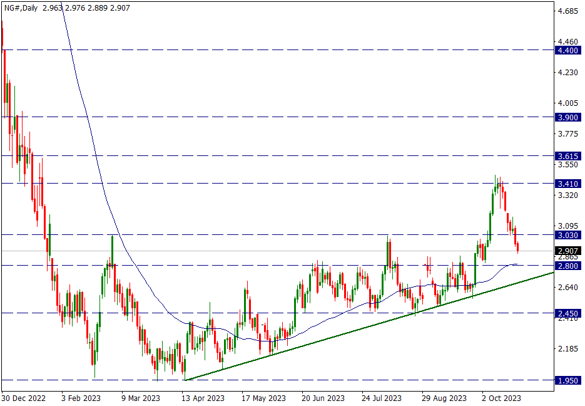Click the 13 Apr 2023 date label
Image resolution: width=585 pixels, height=406 pixels.
(203, 398)
